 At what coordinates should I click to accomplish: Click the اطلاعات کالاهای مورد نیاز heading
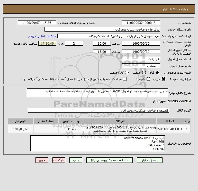coord(172,101)
